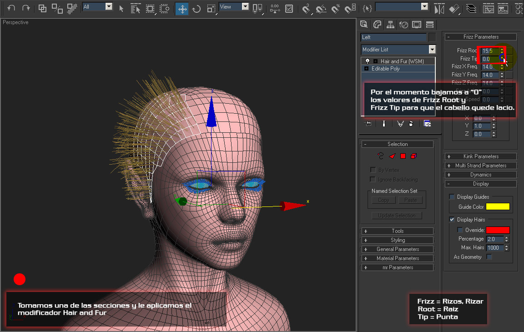Toggle Keyboard Shortcut Override icon
Viewport: 524px width, 332px height.
[x=289, y=9]
